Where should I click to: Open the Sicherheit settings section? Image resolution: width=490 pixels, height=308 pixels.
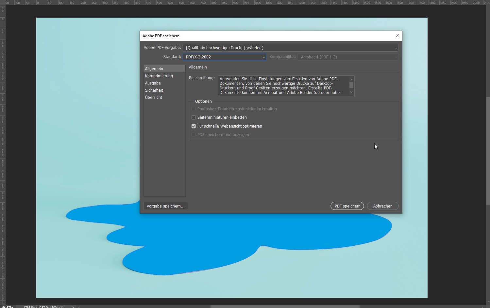pos(154,90)
